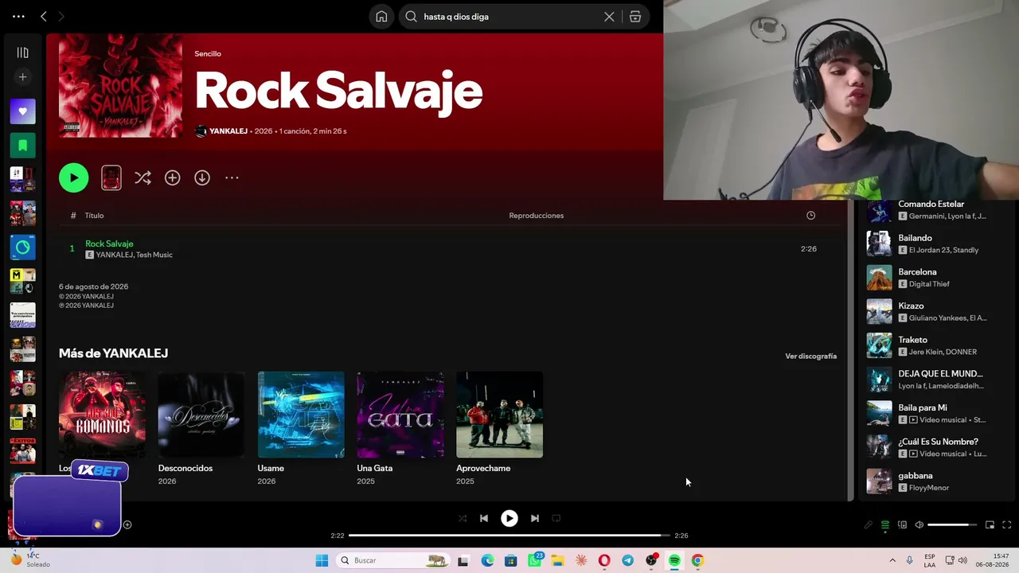Click the Reproducciones column header
1019x573 pixels.
(x=536, y=216)
